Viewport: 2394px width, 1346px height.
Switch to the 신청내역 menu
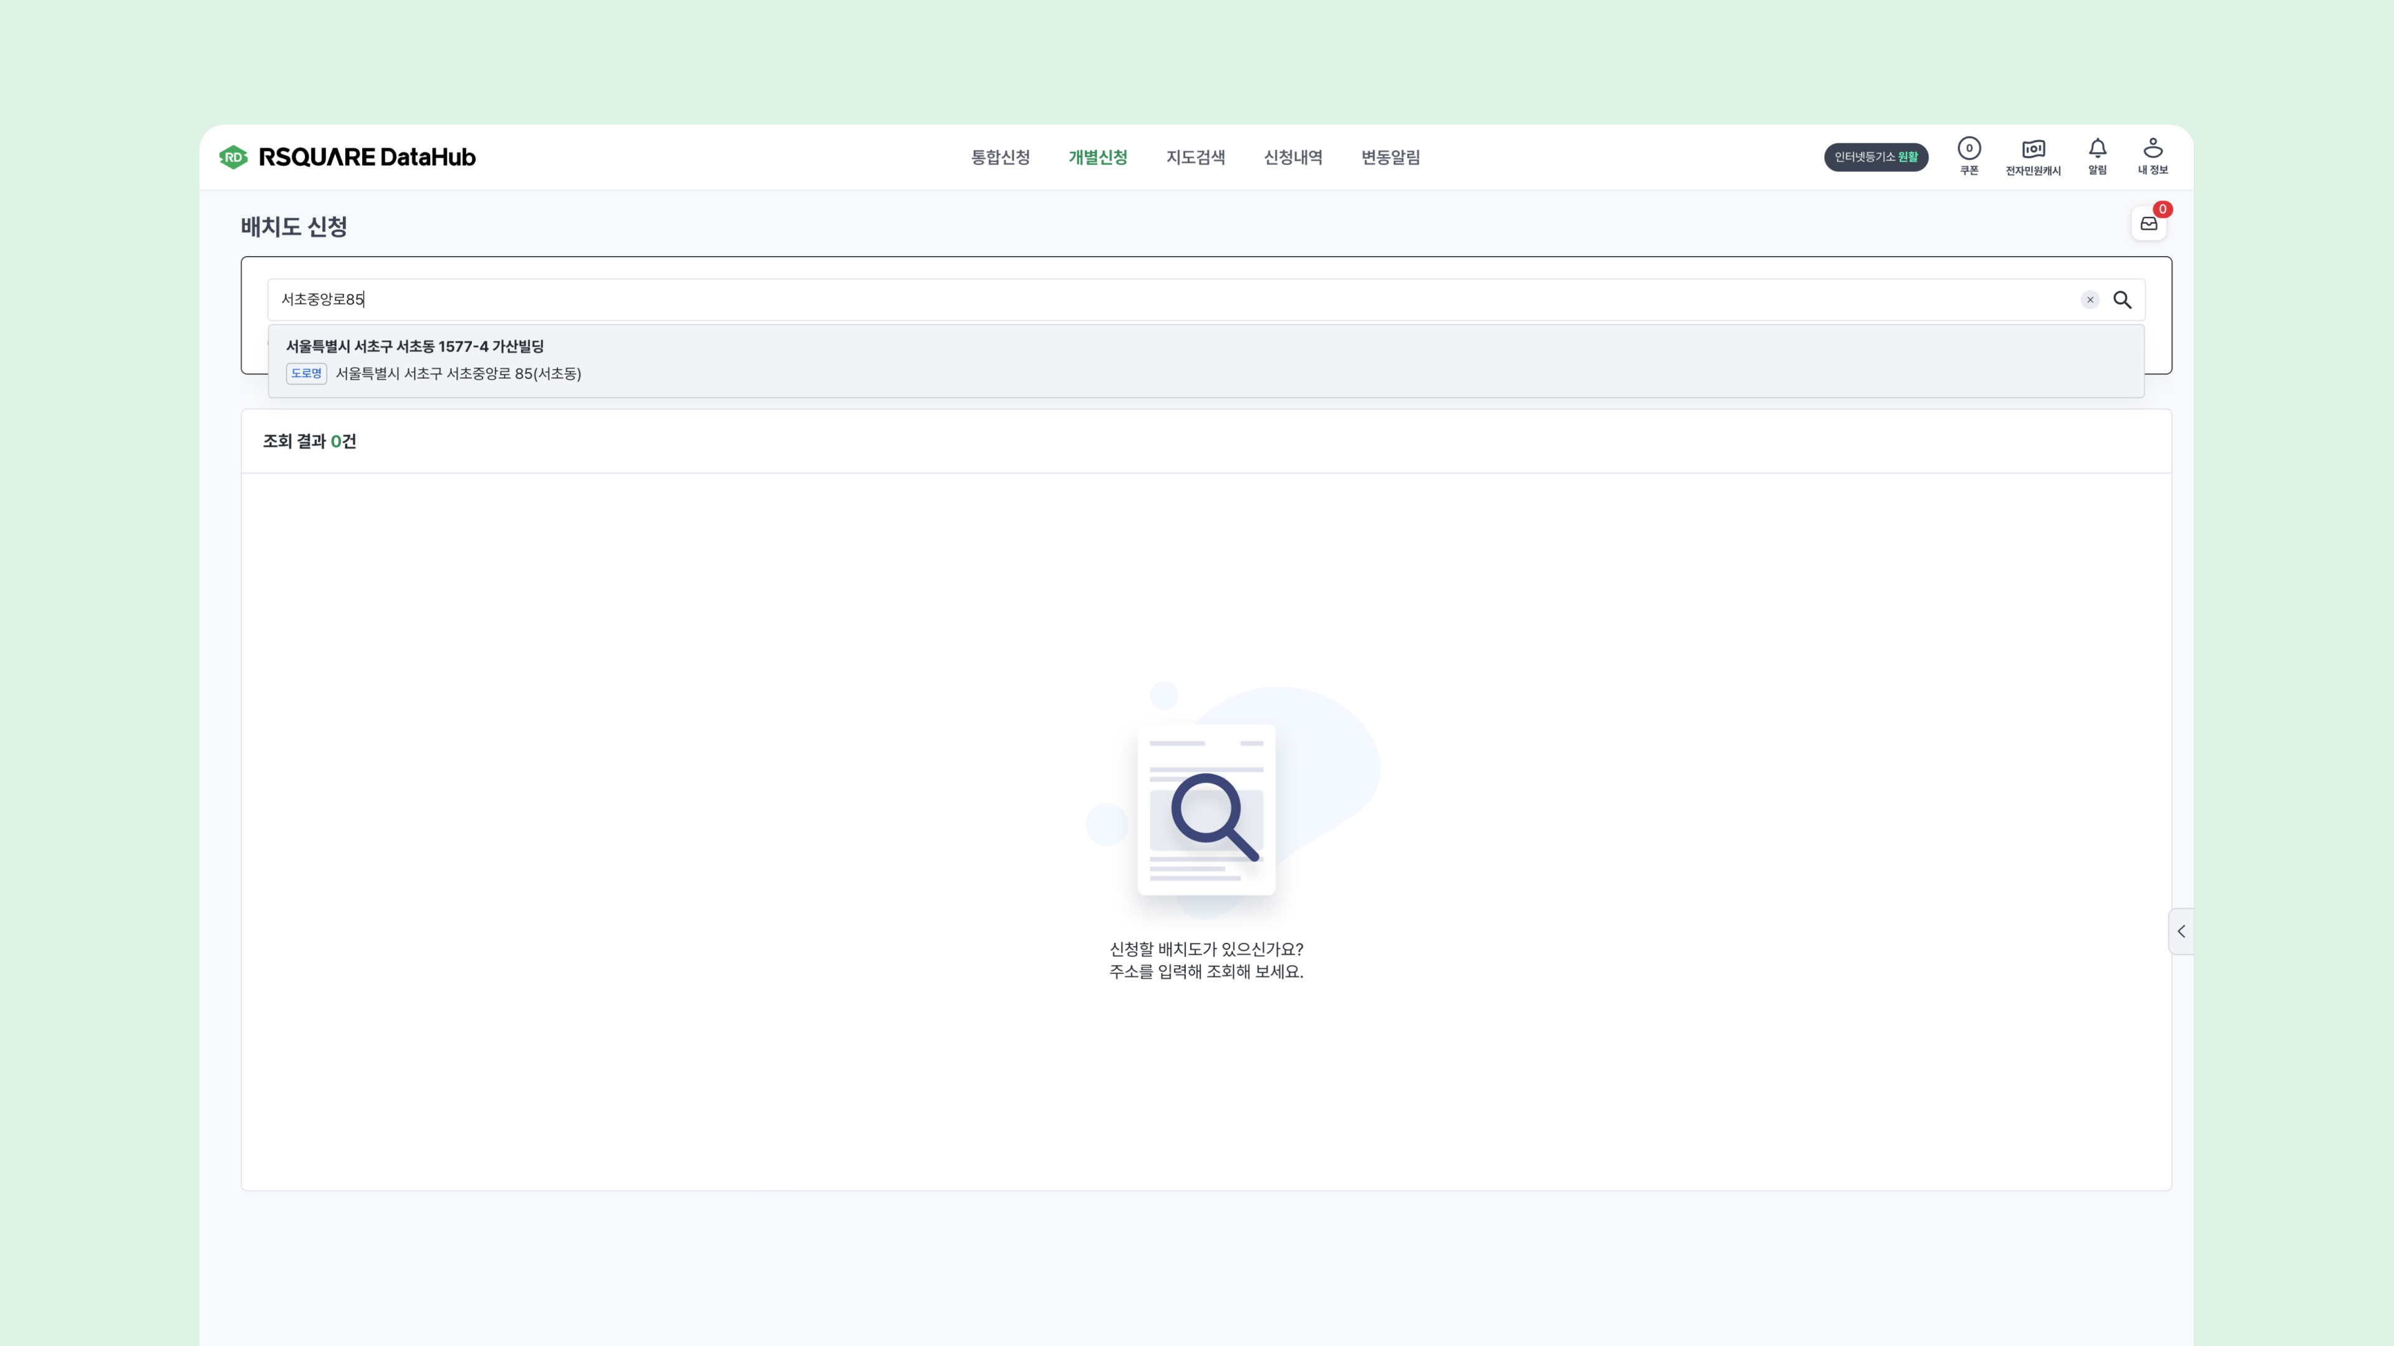(x=1293, y=157)
